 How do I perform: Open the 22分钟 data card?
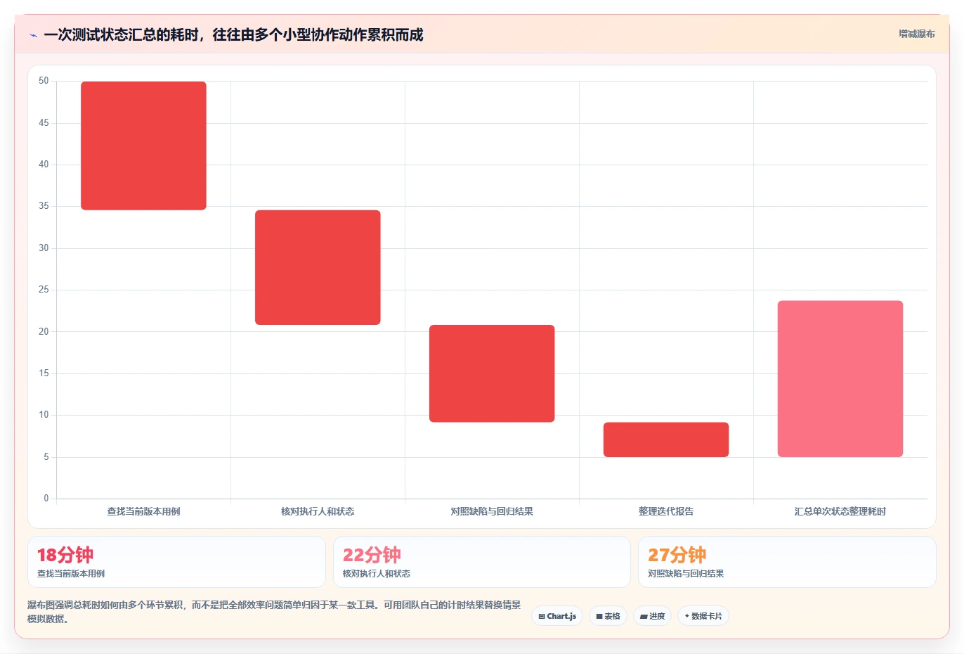click(482, 562)
